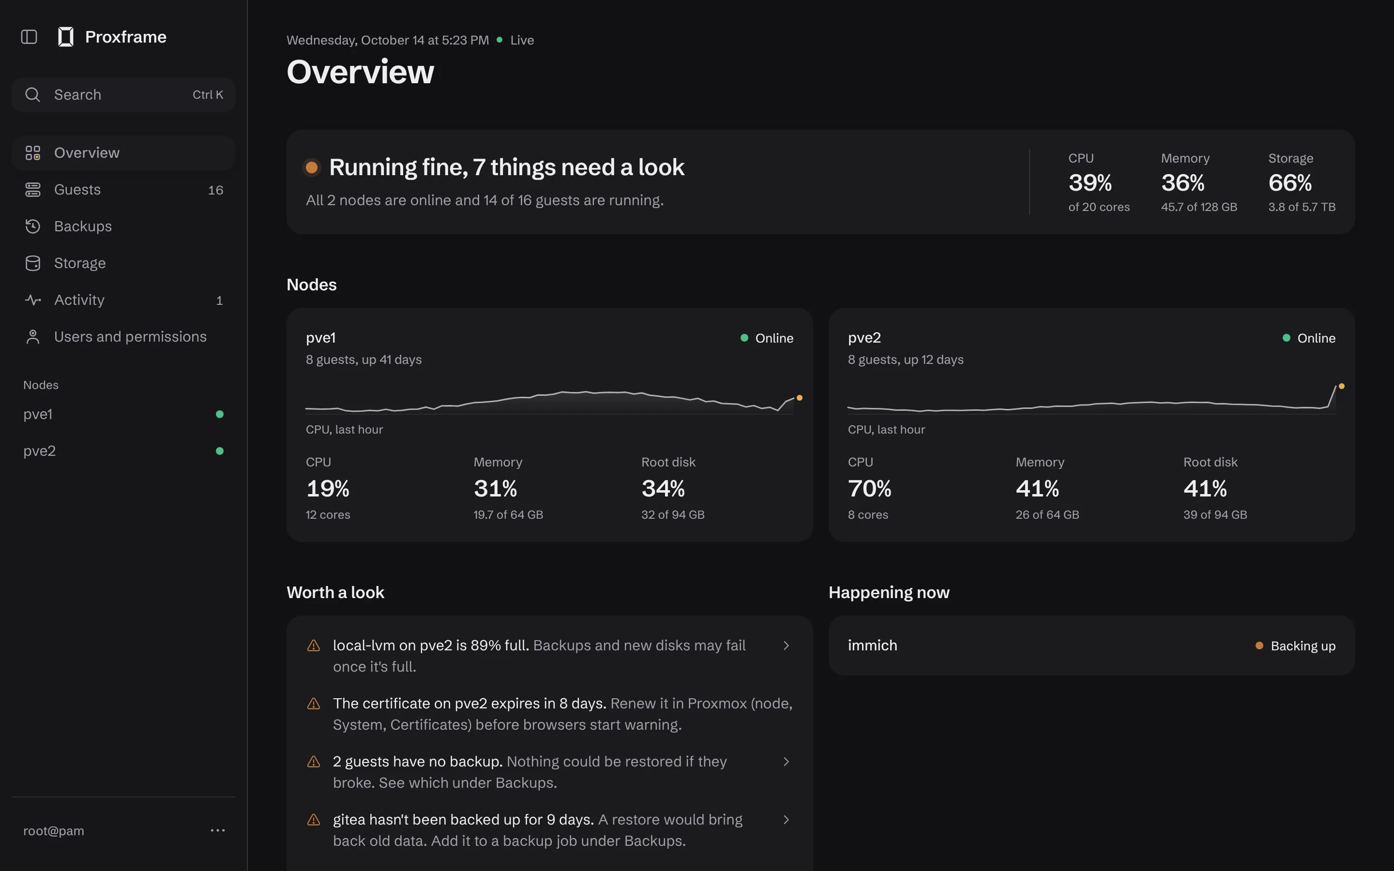Click the Proxframe logo icon
This screenshot has width=1394, height=871.
click(66, 37)
